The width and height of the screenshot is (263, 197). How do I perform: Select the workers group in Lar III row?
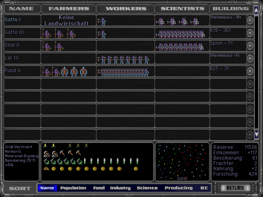click(123, 59)
